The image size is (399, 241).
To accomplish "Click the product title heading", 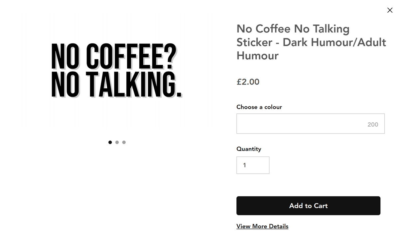I will [311, 42].
